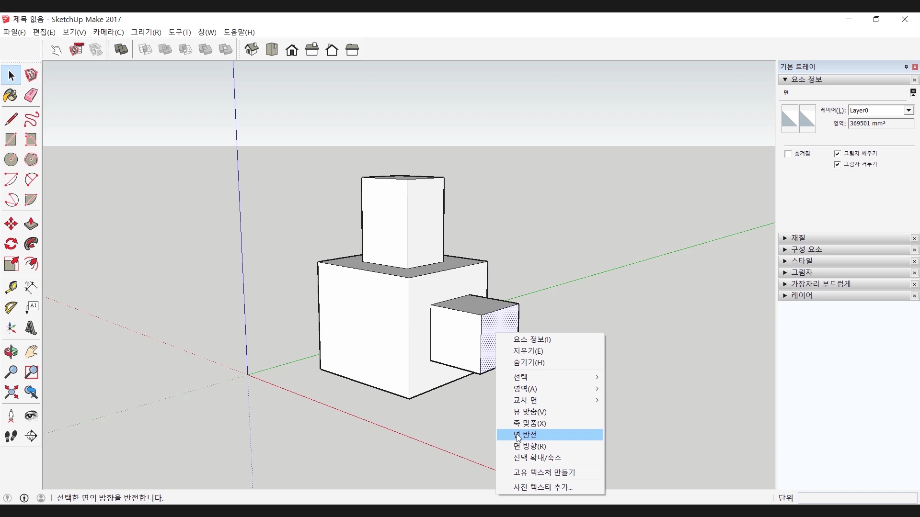
Task: Activate the Orbit camera tool
Action: [x=11, y=352]
